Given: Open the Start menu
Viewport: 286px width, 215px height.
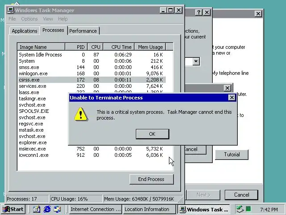Looking at the screenshot, I should (x=13, y=209).
